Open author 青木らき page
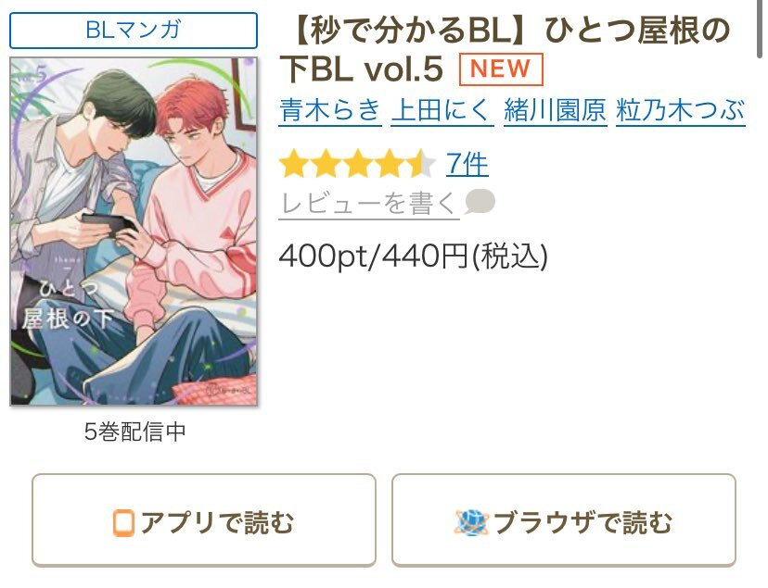Viewport: 768px width, 588px height. (330, 110)
